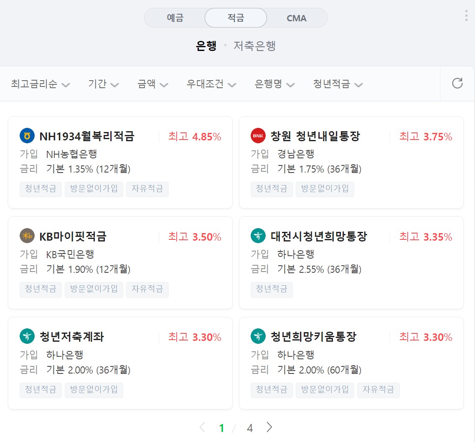Click 기본 1.75% (36개월) text
475x442 pixels.
[320, 169]
